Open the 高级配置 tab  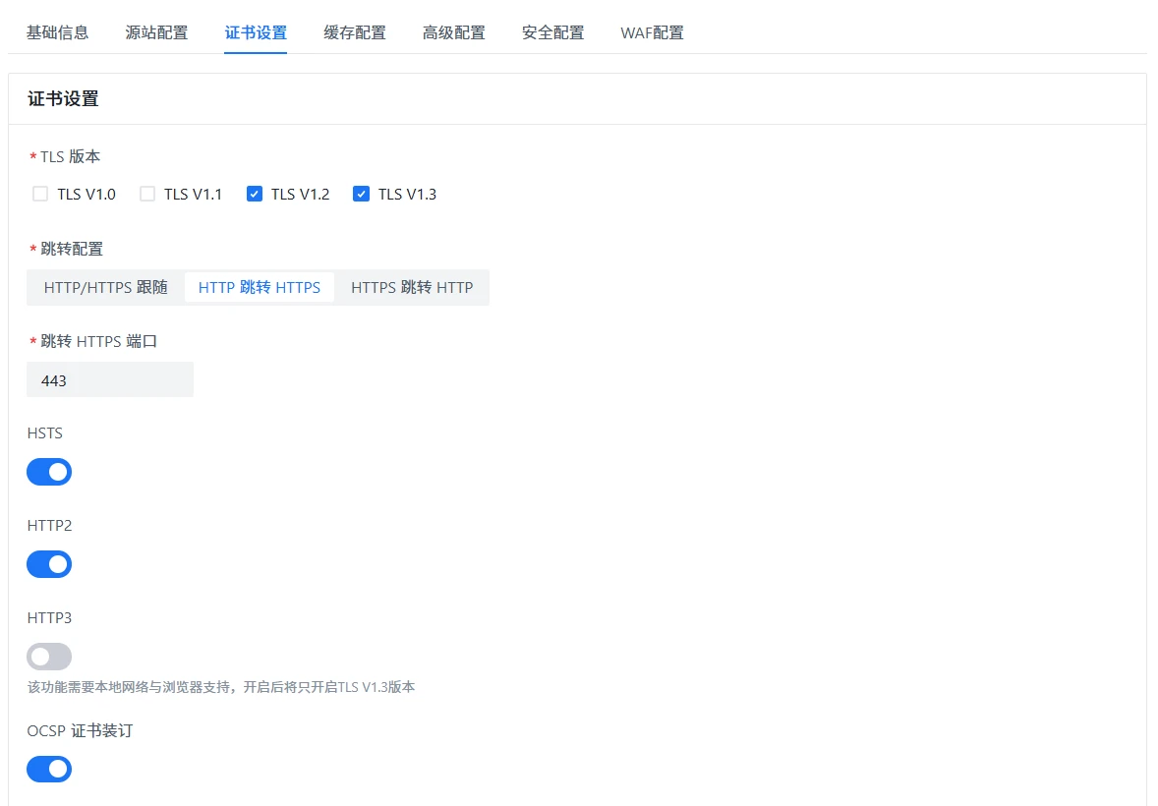point(454,32)
